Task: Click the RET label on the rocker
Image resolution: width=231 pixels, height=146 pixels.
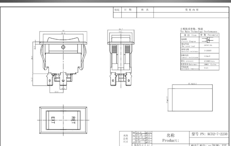Action: pyautogui.click(x=73, y=120)
